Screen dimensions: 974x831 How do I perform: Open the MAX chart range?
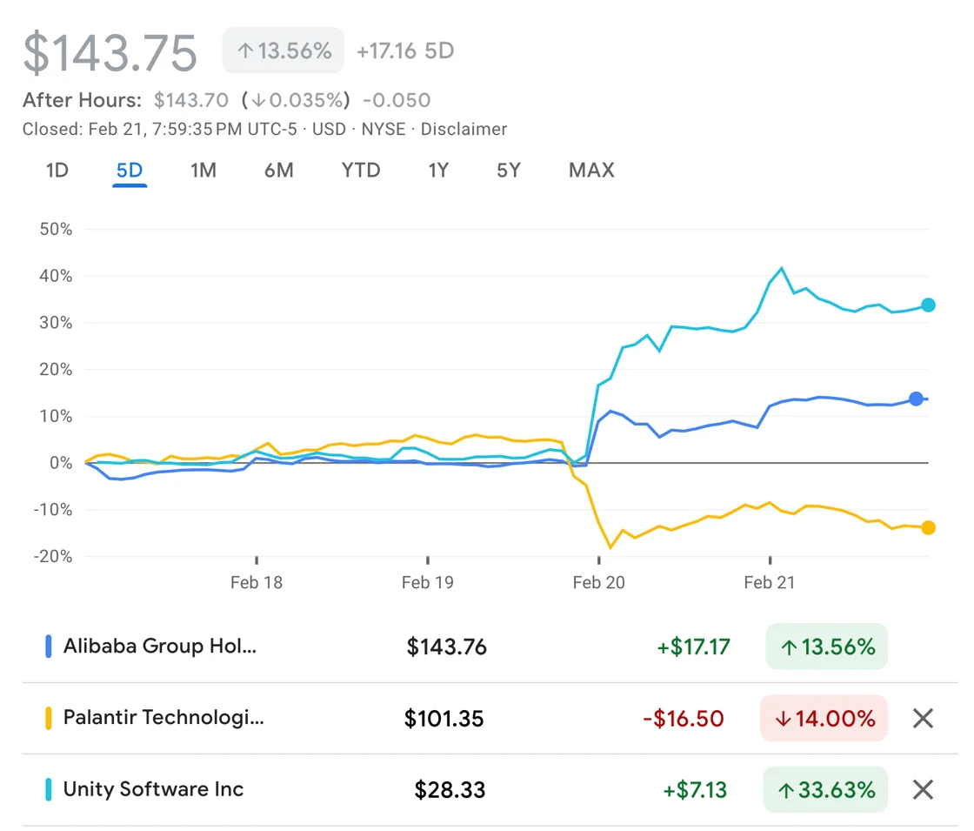pos(591,170)
